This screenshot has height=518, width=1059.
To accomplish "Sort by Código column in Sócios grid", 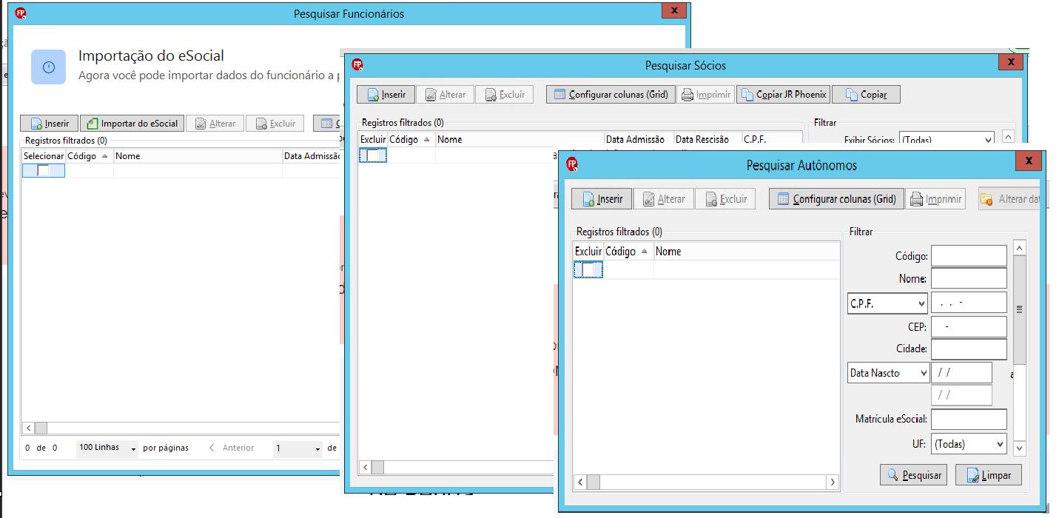I will pos(411,139).
